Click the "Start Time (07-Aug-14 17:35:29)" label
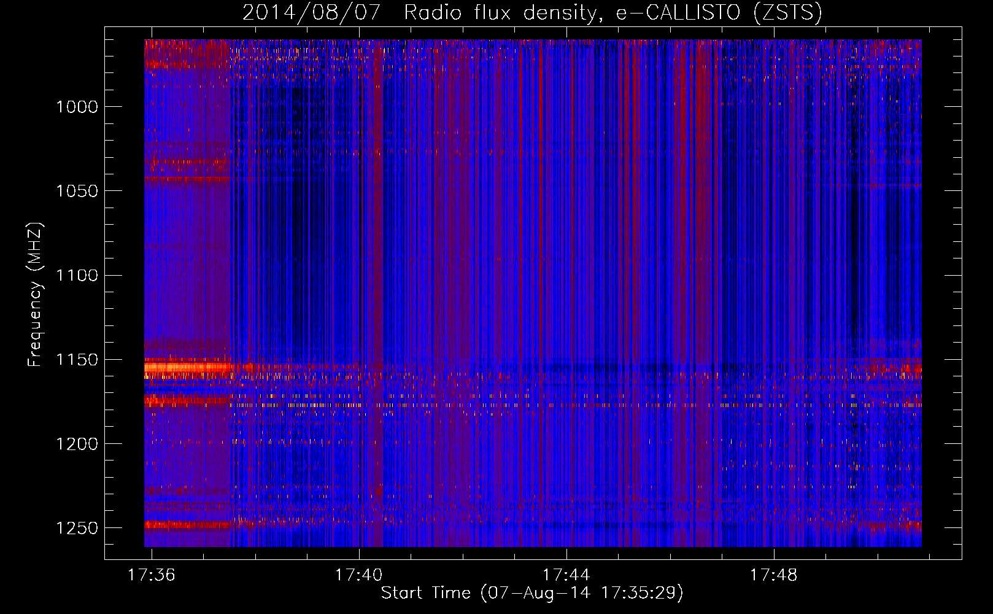The height and width of the screenshot is (614, 993). (x=532, y=593)
